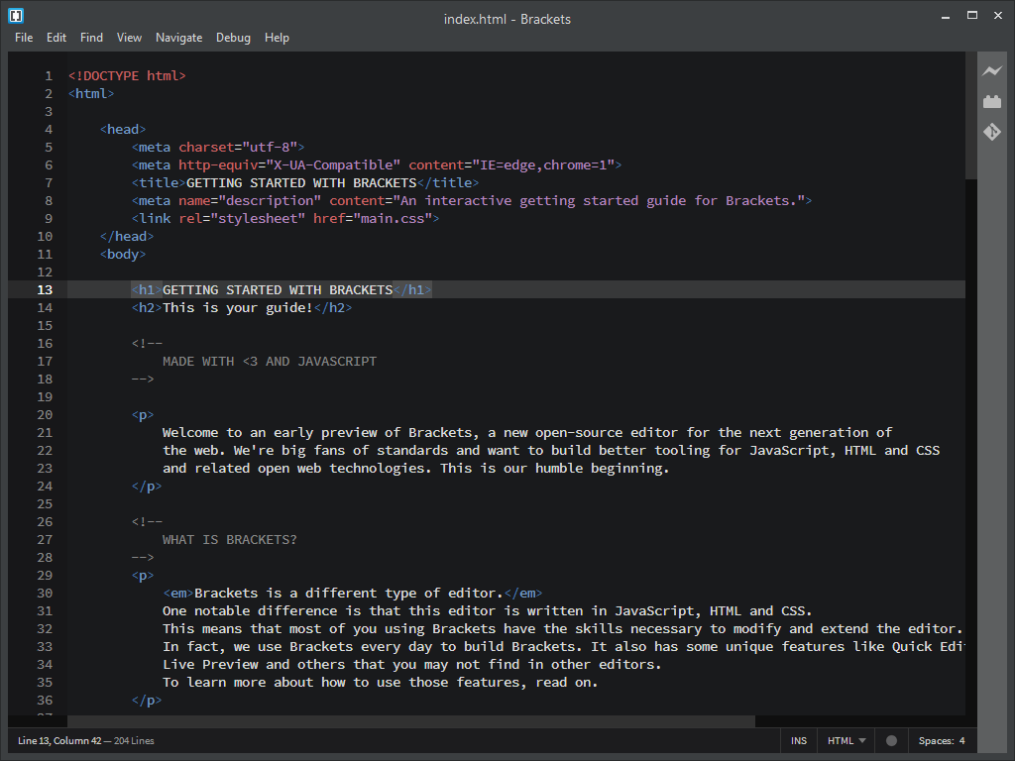The image size is (1015, 761).
Task: Open the Help menu
Action: click(277, 38)
